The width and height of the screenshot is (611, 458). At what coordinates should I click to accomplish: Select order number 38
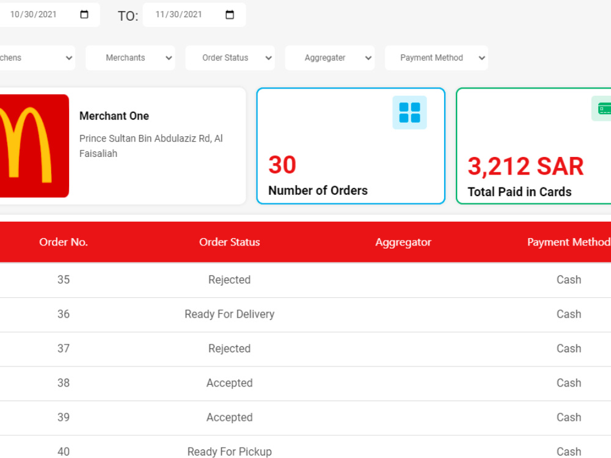(64, 383)
